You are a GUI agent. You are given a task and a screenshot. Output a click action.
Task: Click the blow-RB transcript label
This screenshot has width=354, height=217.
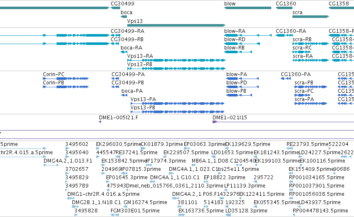point(234,47)
